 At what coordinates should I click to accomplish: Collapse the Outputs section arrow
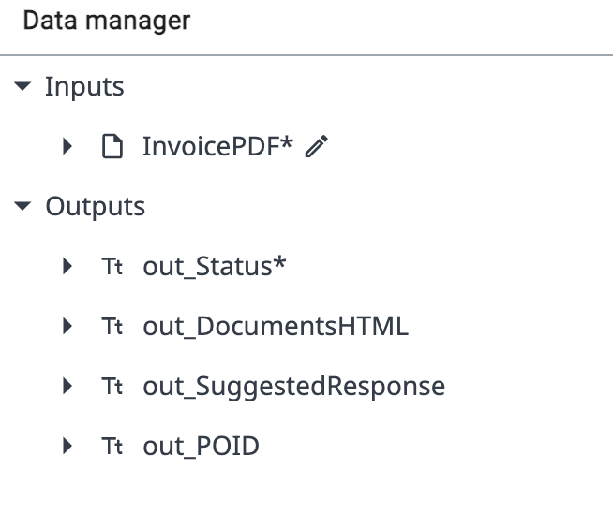pyautogui.click(x=22, y=206)
